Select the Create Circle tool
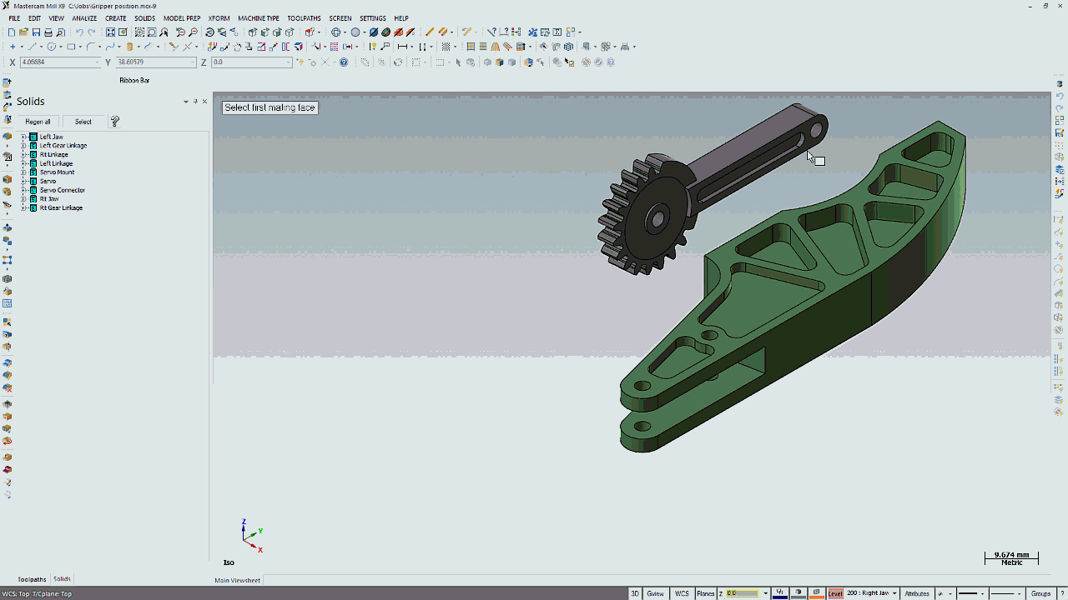The height and width of the screenshot is (600, 1068). point(52,47)
